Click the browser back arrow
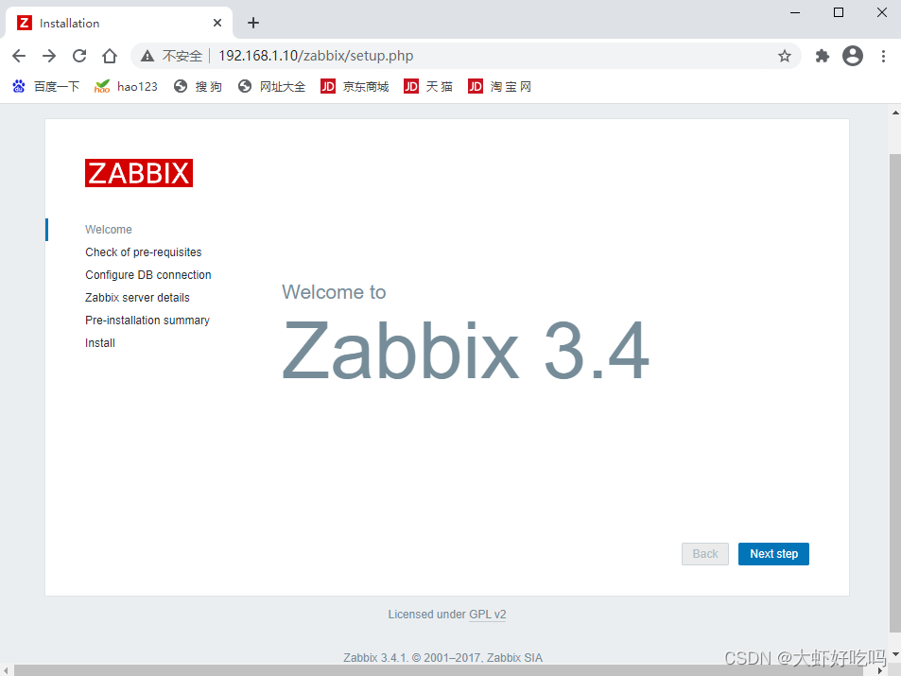Viewport: 901px width, 676px height. 19,56
